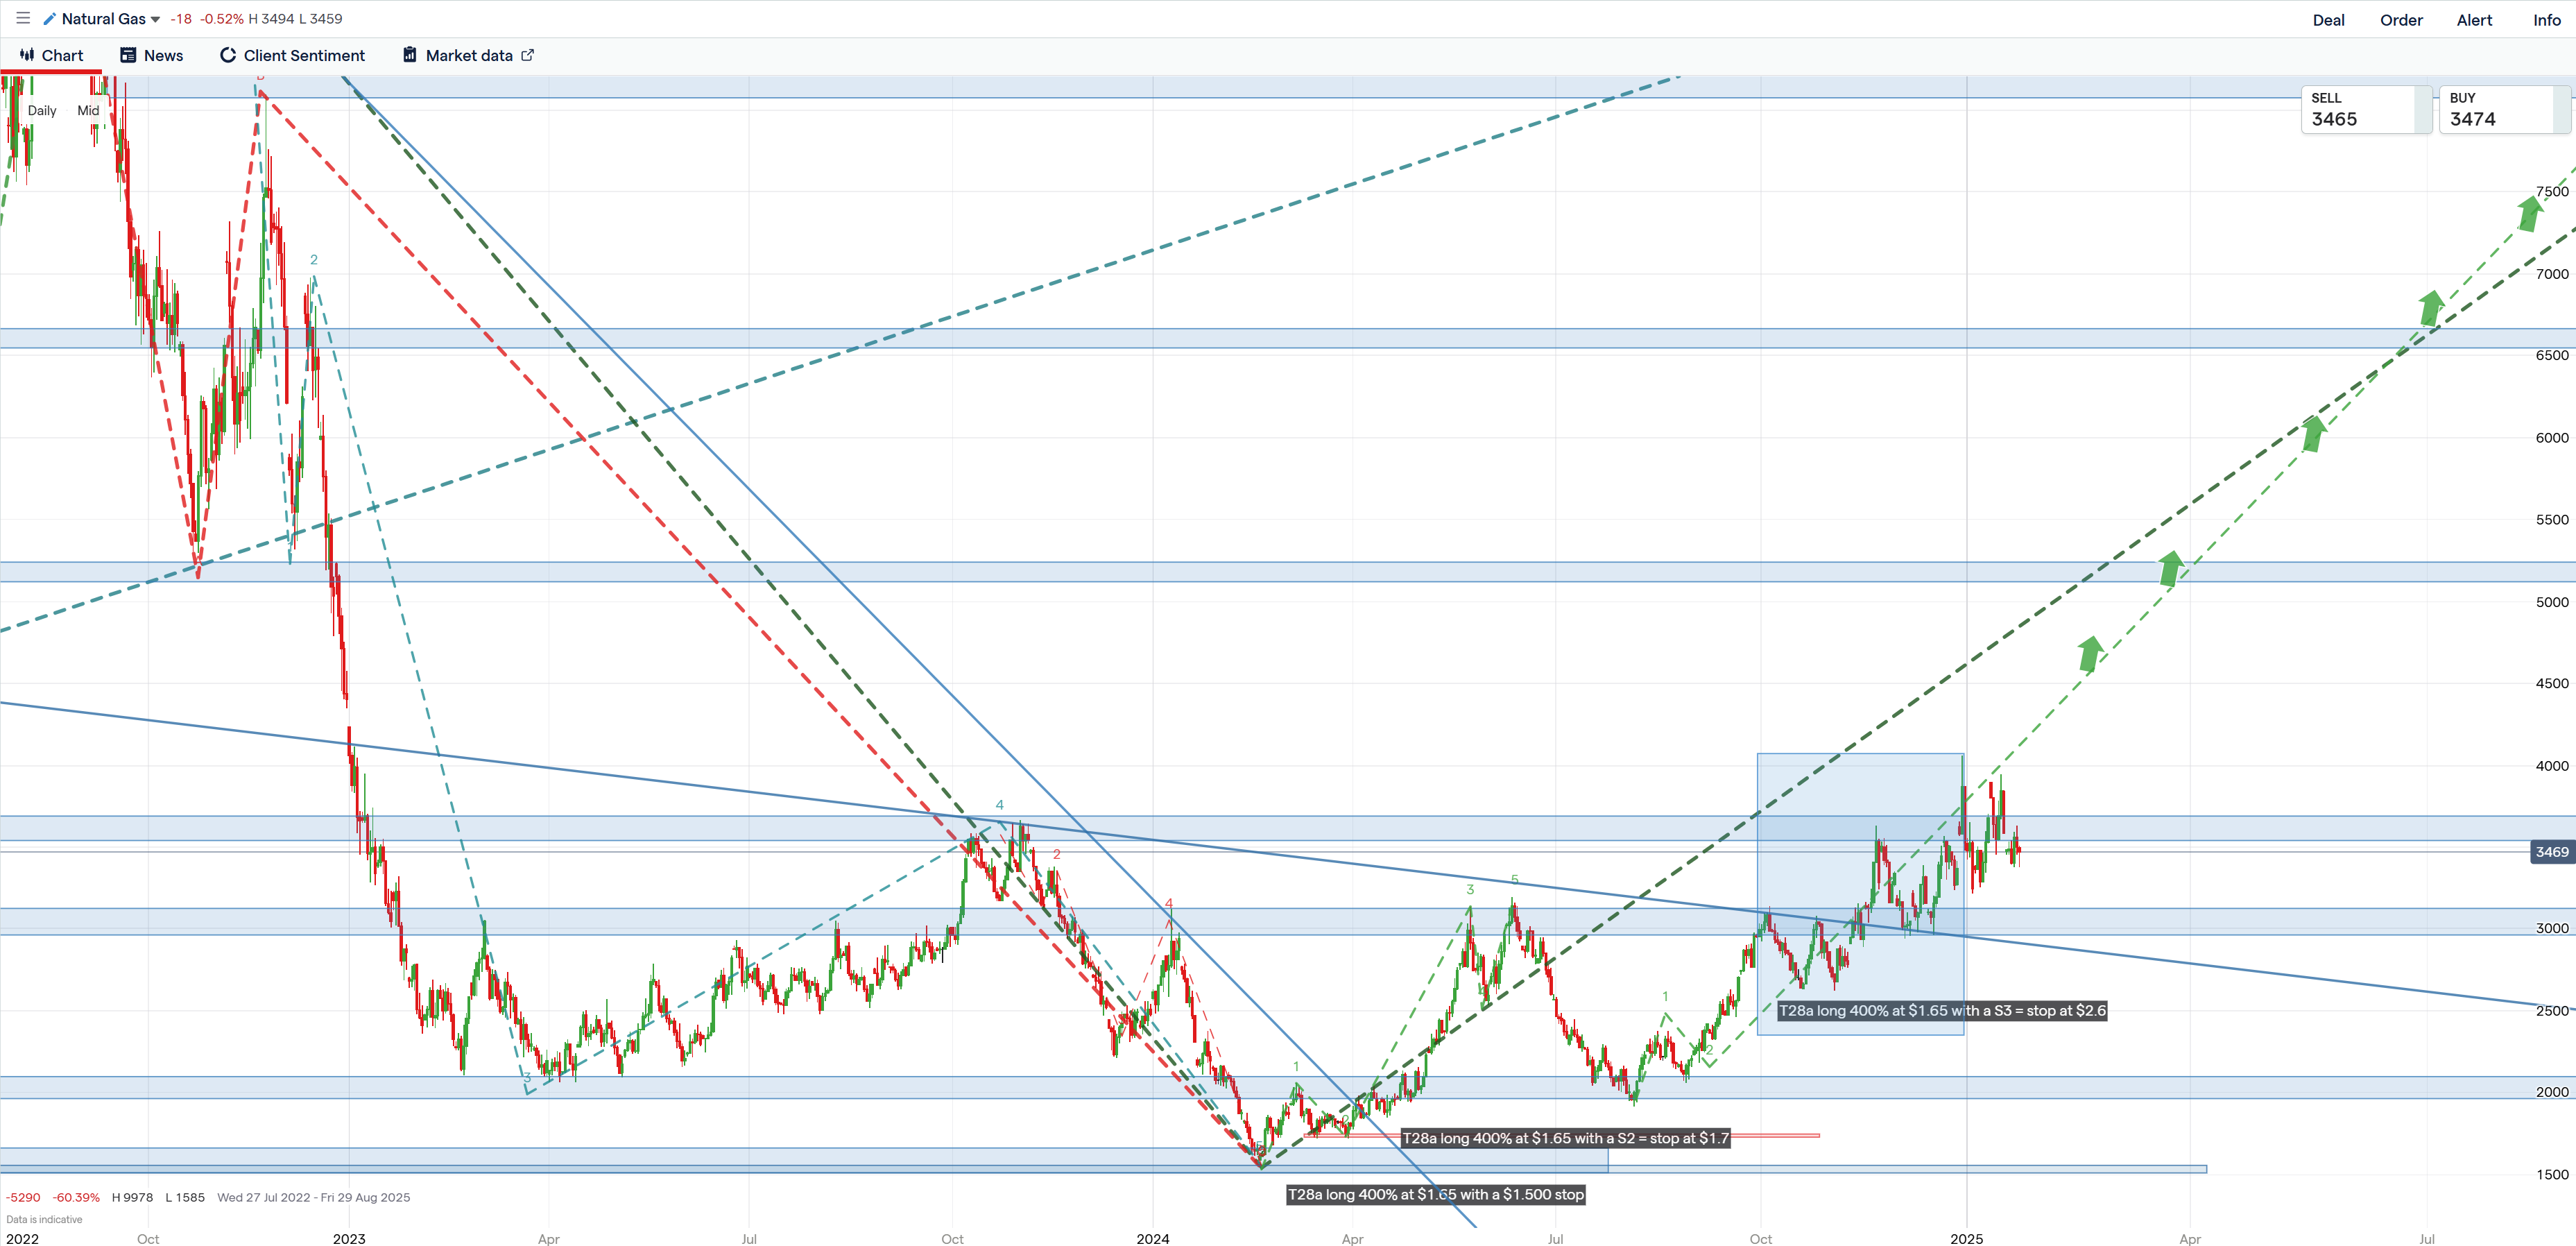Open the Order ticket tab
2576x1246 pixels.
(2401, 20)
